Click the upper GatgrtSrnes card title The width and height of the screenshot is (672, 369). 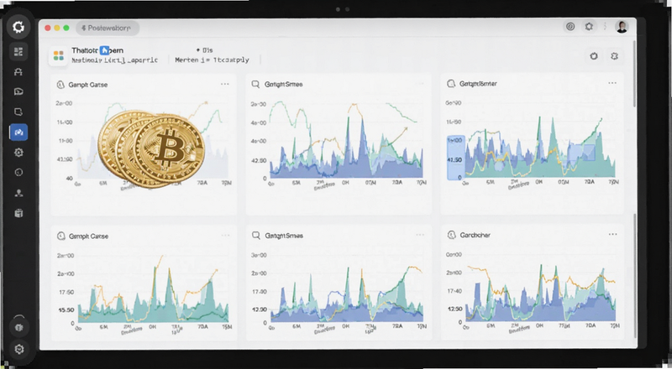tap(283, 85)
